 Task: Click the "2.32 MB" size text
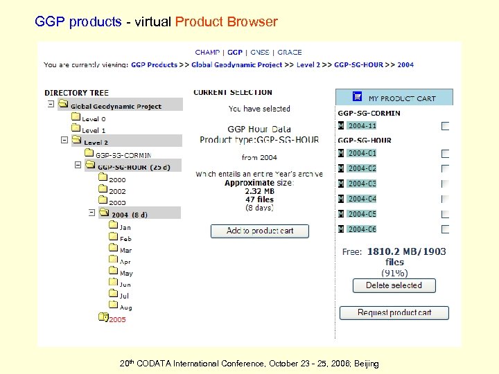click(260, 191)
